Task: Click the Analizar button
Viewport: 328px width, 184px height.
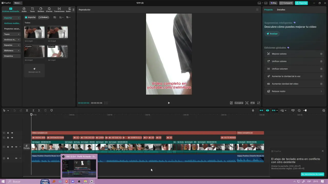Action: coord(272,34)
